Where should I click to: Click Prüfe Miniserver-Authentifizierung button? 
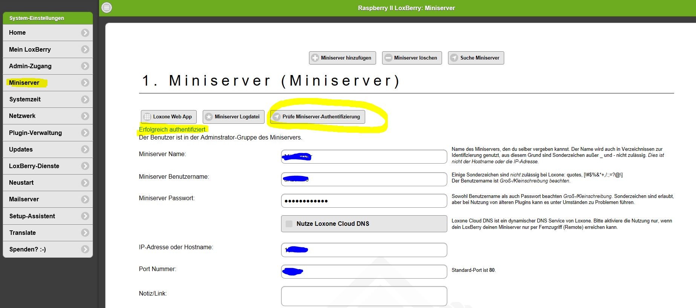point(318,117)
